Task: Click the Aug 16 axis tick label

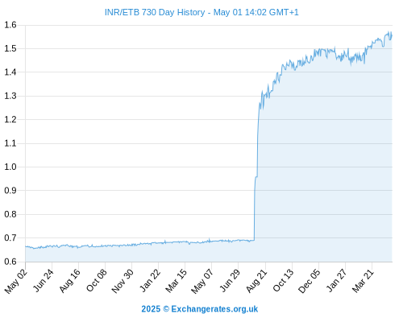Action: (x=69, y=281)
